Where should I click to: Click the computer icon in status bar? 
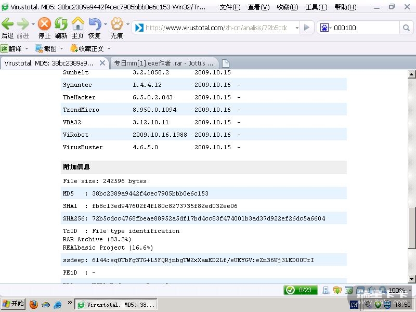[x=326, y=290]
